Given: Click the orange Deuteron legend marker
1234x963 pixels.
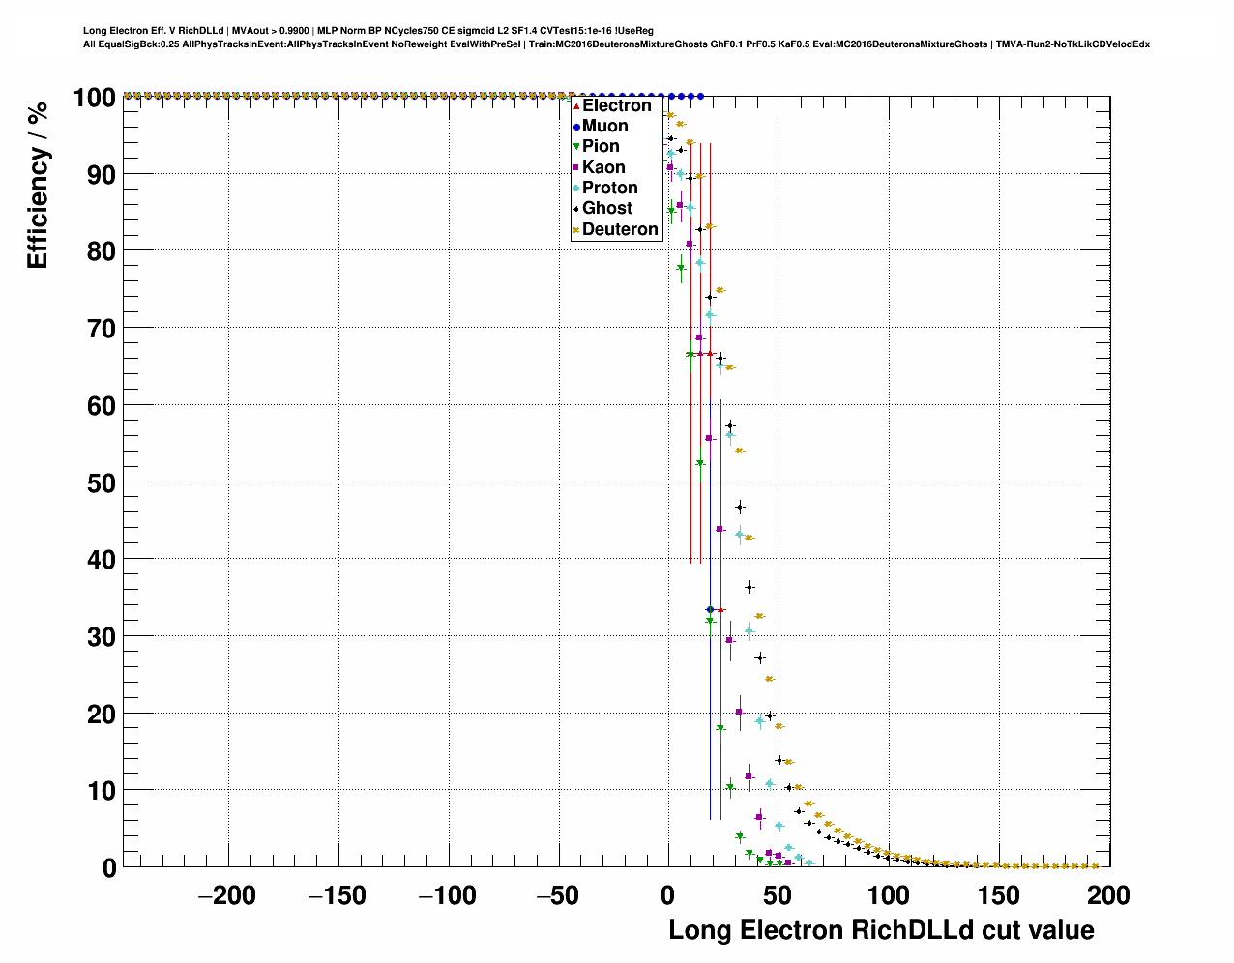Looking at the screenshot, I should [x=576, y=230].
